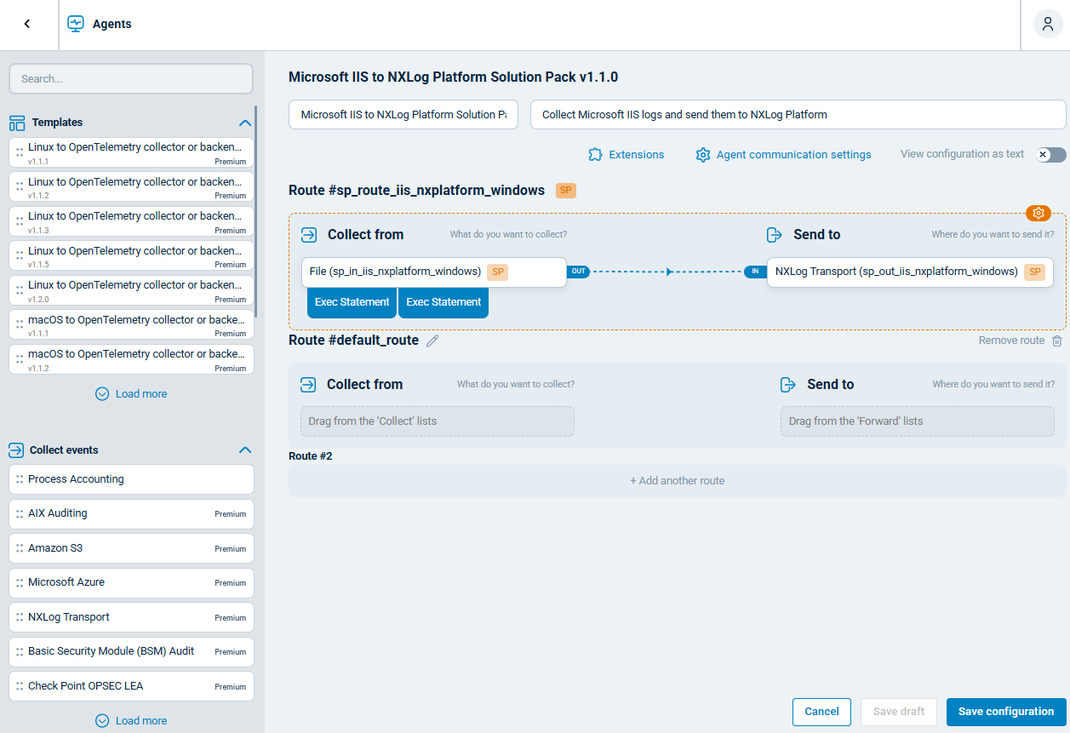Click the configuration name input field
Screen dimensions: 1070x733
pos(403,115)
